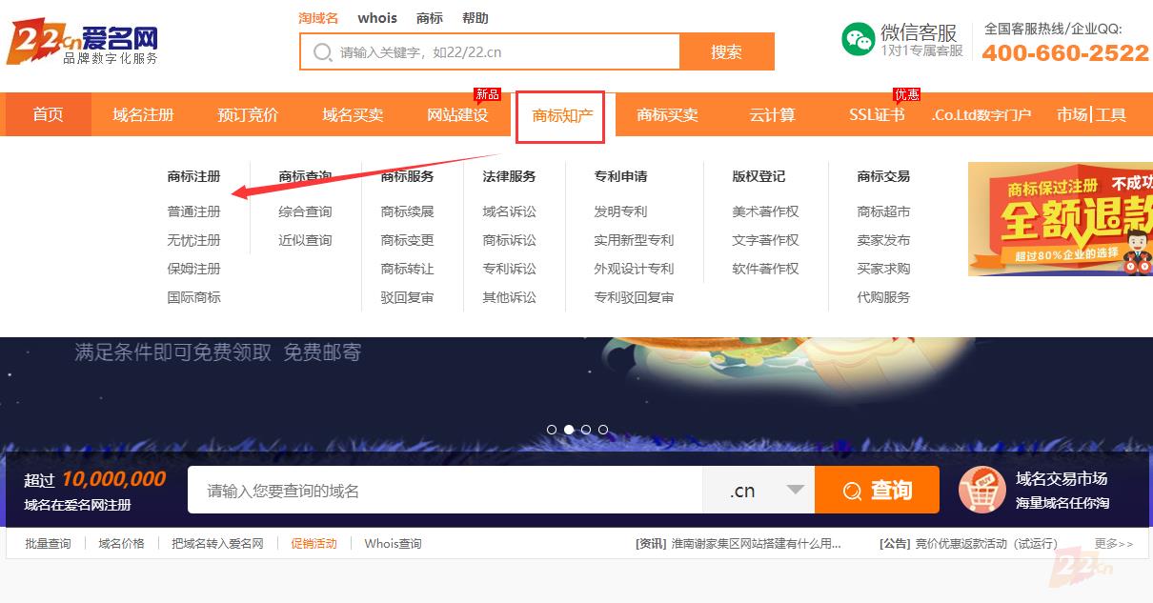Select the first carousel dot indicator
Viewport: 1153px width, 603px height.
point(552,430)
